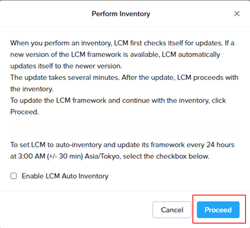Click the word "Proceed." in the instructions
Screen dimensions: 250x228
(24, 112)
